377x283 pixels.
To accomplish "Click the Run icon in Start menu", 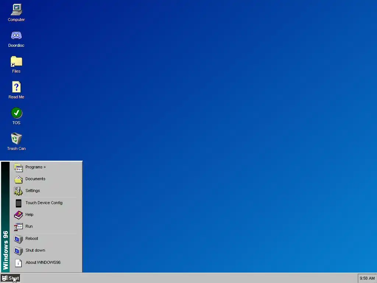I will pyautogui.click(x=18, y=227).
